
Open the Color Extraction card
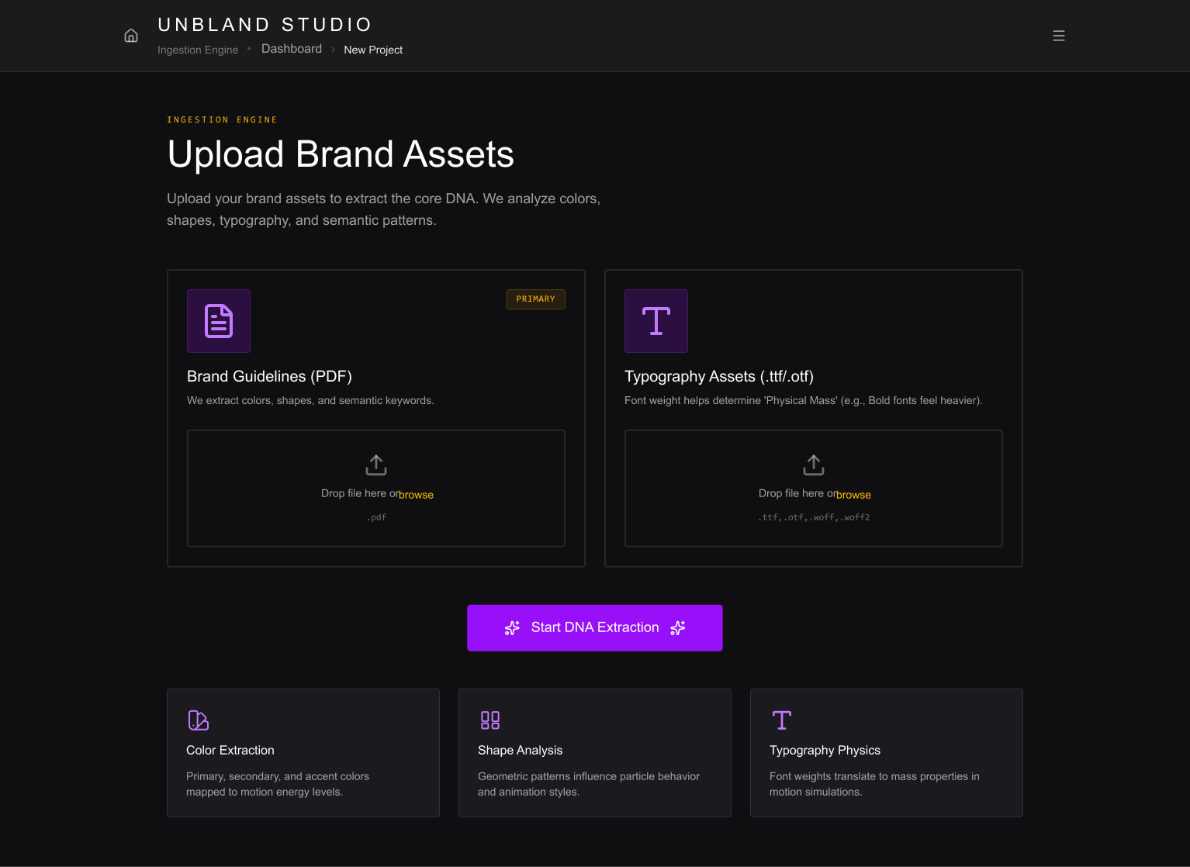click(303, 753)
